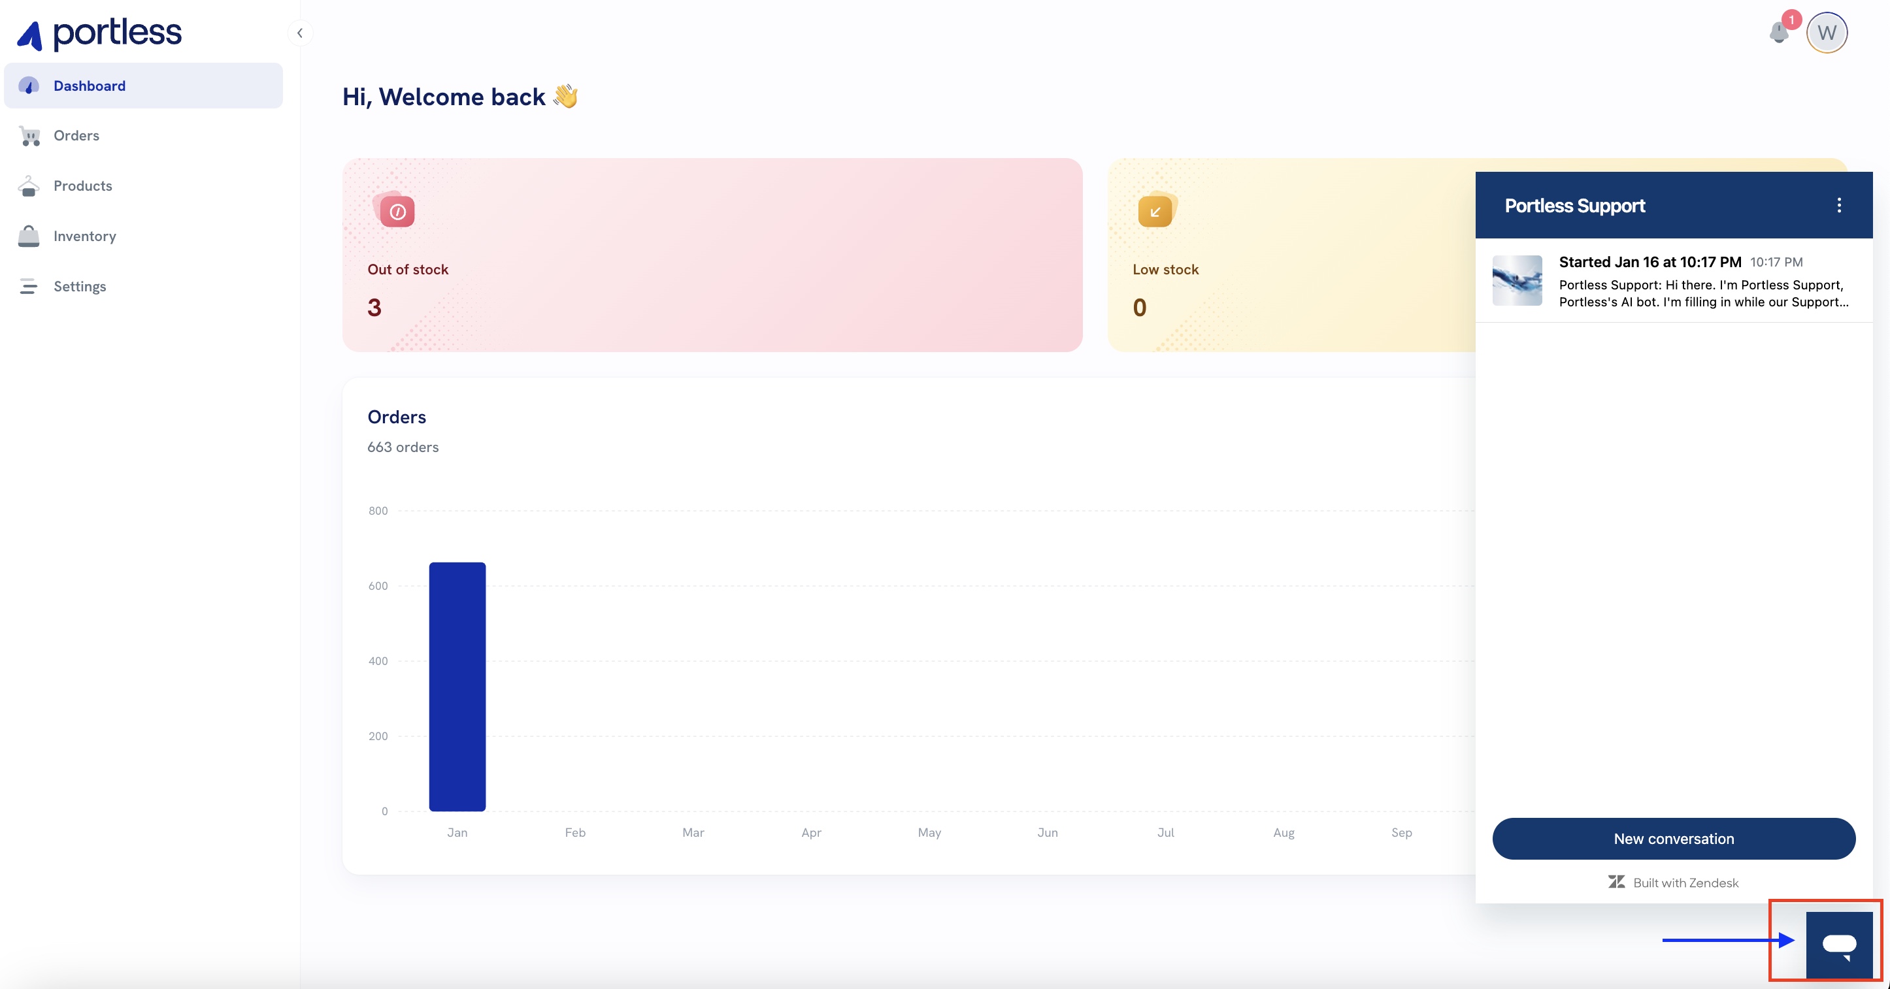Open the Settings menu item
This screenshot has width=1890, height=989.
point(79,287)
